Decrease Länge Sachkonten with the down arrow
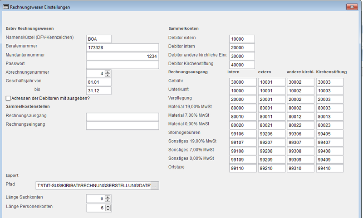 click(108, 200)
